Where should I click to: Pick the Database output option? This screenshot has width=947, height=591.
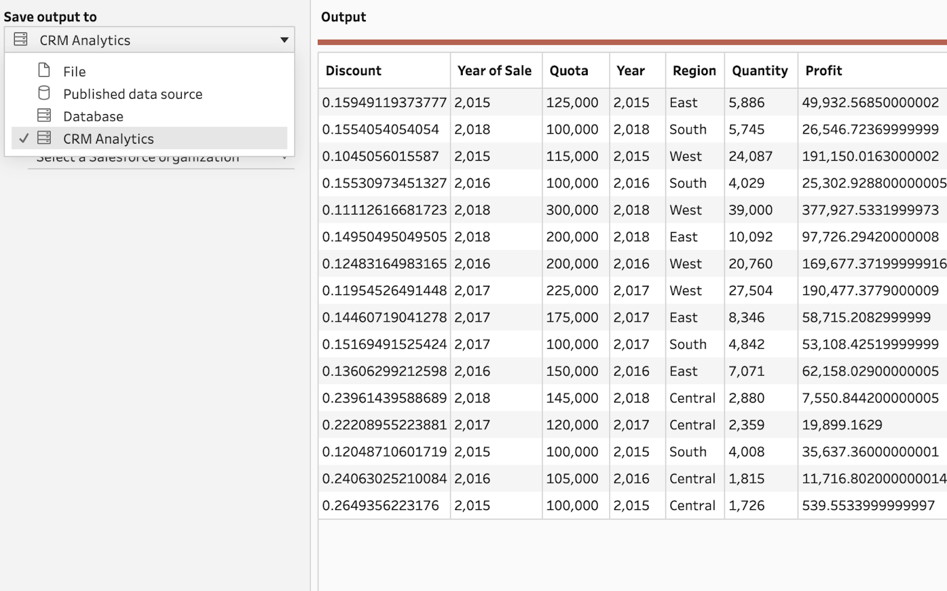click(93, 116)
